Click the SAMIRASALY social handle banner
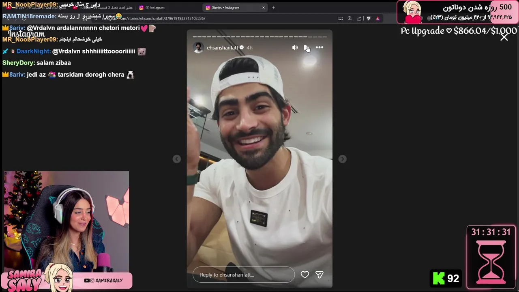519x292 pixels. pos(103,280)
